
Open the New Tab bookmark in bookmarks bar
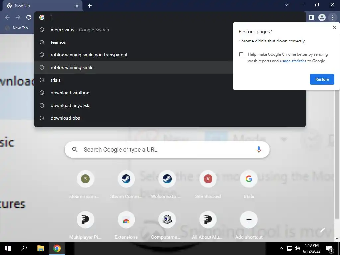click(17, 28)
